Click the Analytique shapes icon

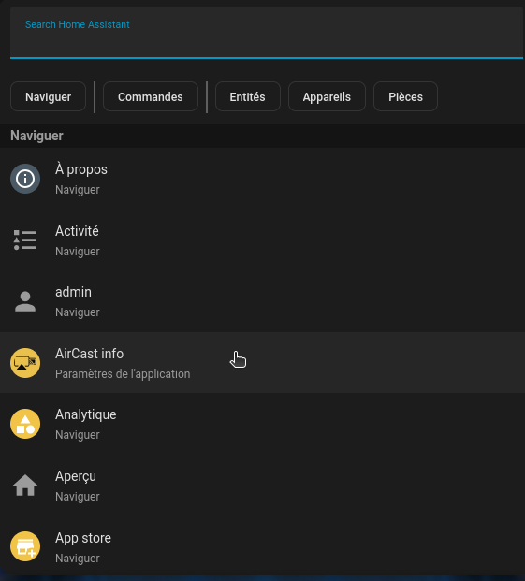click(25, 424)
